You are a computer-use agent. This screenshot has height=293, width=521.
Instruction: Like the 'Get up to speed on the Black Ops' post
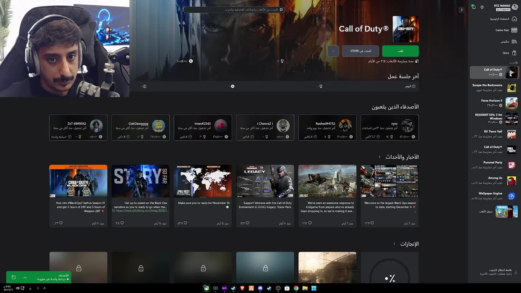pyautogui.click(x=123, y=223)
